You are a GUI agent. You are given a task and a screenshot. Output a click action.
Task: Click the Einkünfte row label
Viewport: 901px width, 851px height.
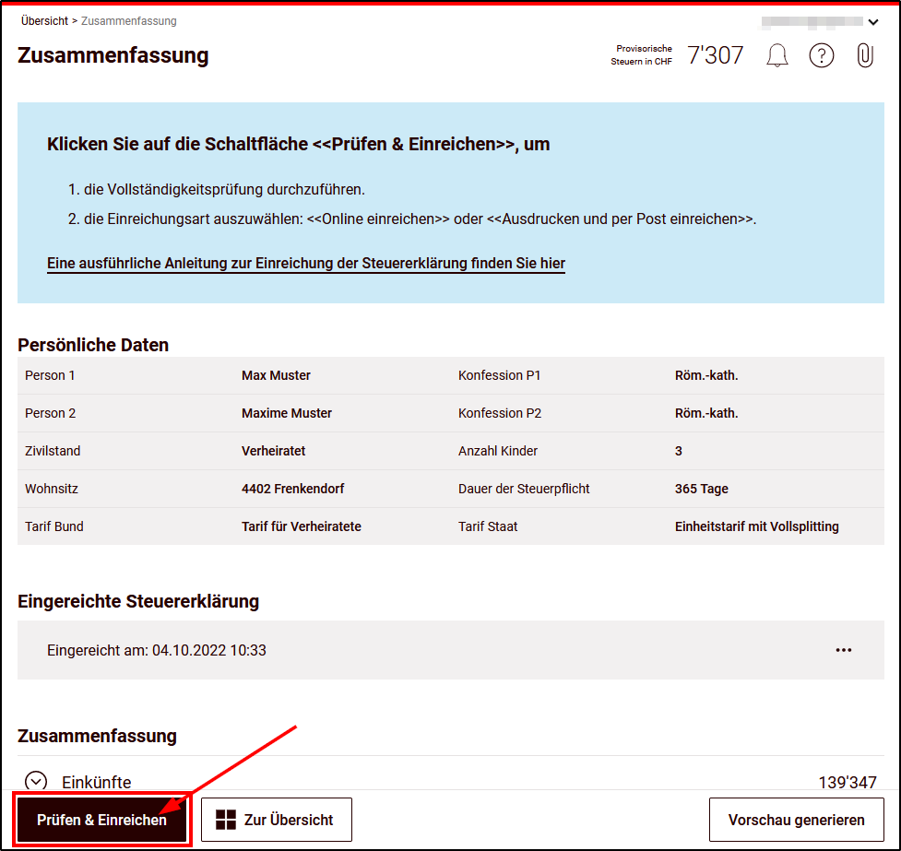(97, 782)
